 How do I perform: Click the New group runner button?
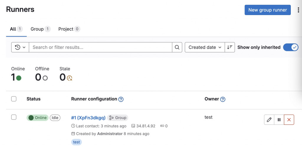pos(267,10)
